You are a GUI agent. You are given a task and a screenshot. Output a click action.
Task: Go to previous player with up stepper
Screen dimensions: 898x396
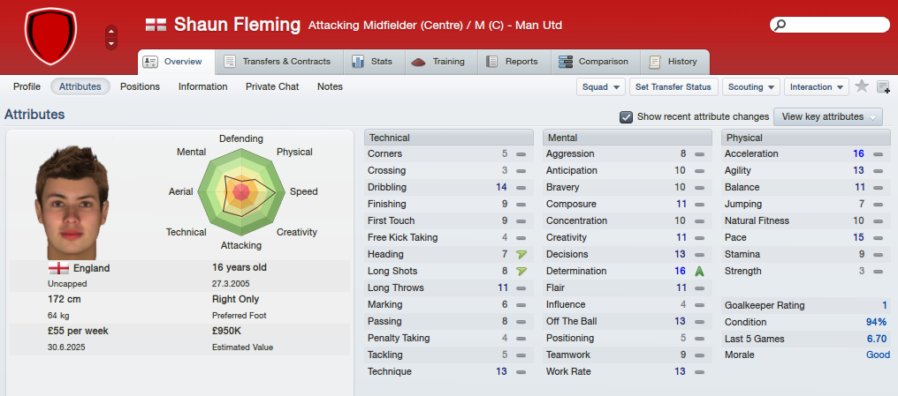pyautogui.click(x=111, y=31)
